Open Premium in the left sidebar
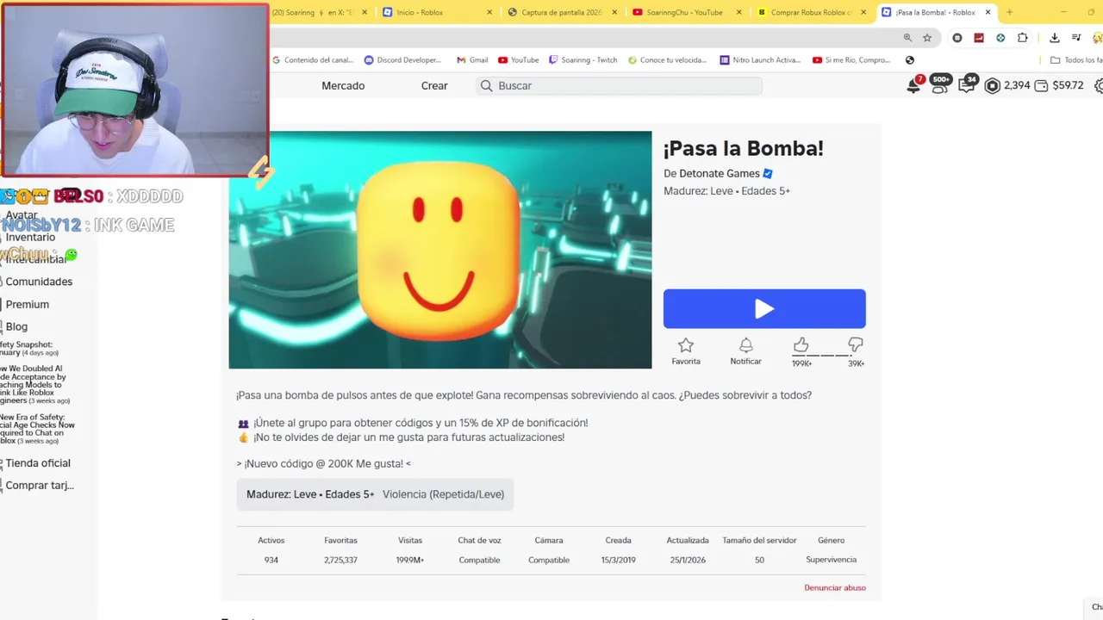Viewport: 1103px width, 620px height. [28, 304]
